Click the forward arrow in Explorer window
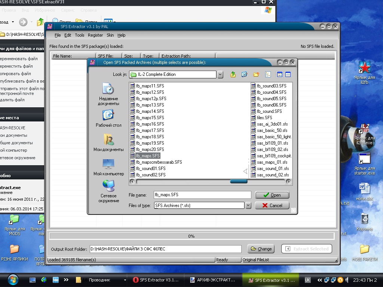The width and height of the screenshot is (383, 287). (x=23, y=22)
